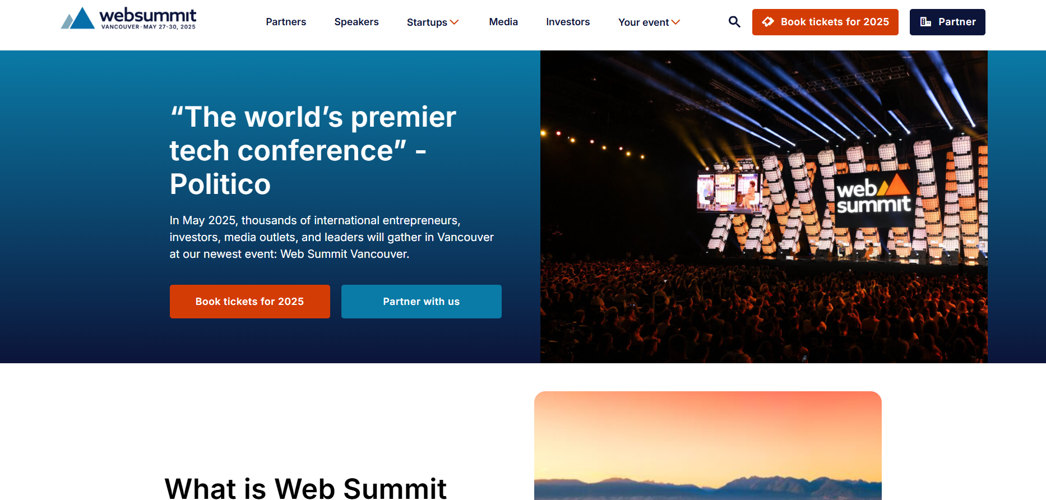The height and width of the screenshot is (500, 1046).
Task: Click the Startups menu label
Action: (427, 22)
